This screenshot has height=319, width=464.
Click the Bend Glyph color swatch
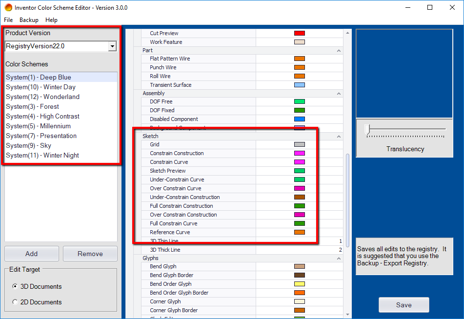[x=300, y=266]
